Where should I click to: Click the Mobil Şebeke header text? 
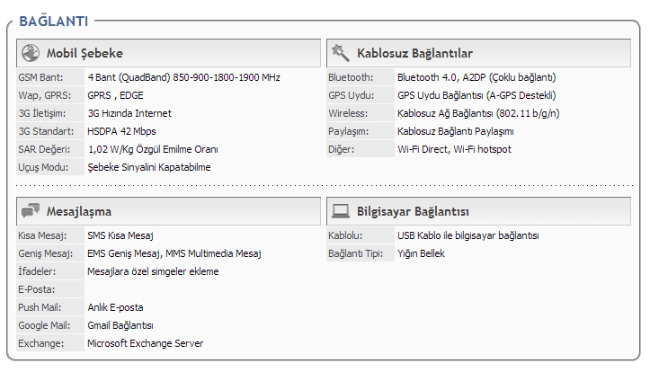(85, 53)
